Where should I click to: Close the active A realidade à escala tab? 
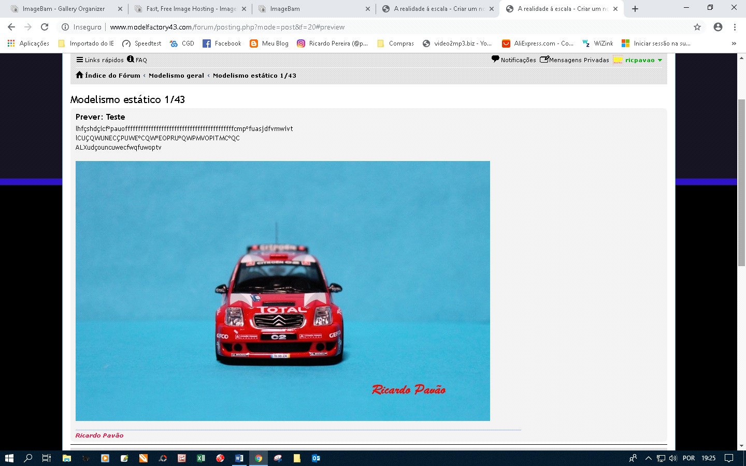(x=615, y=9)
